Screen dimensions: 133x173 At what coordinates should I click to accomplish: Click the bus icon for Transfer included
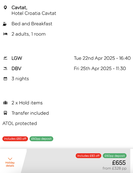(5, 113)
